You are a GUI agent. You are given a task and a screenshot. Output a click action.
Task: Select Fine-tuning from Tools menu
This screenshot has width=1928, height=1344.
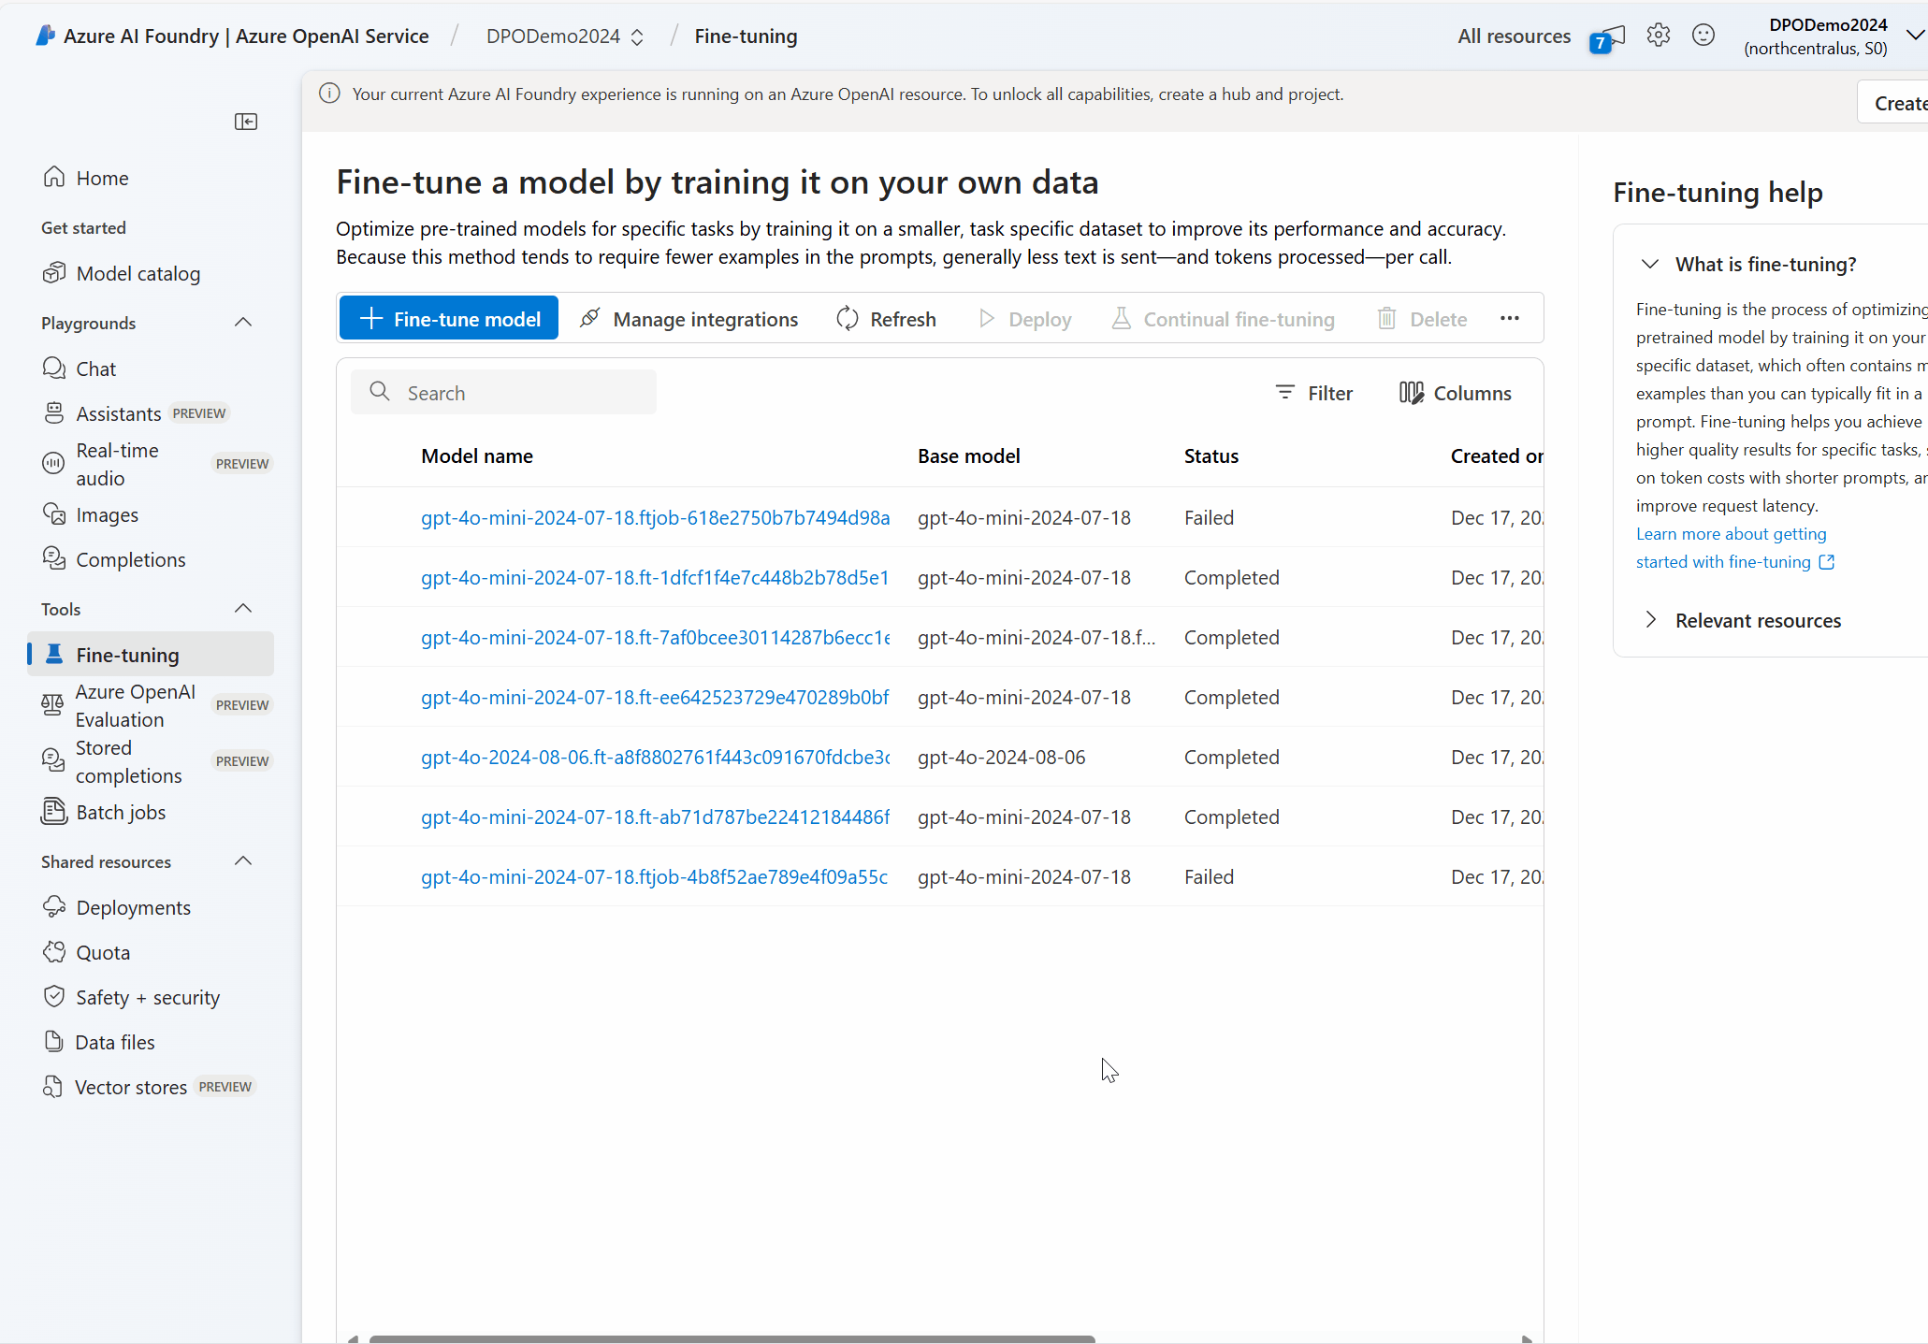pyautogui.click(x=127, y=655)
